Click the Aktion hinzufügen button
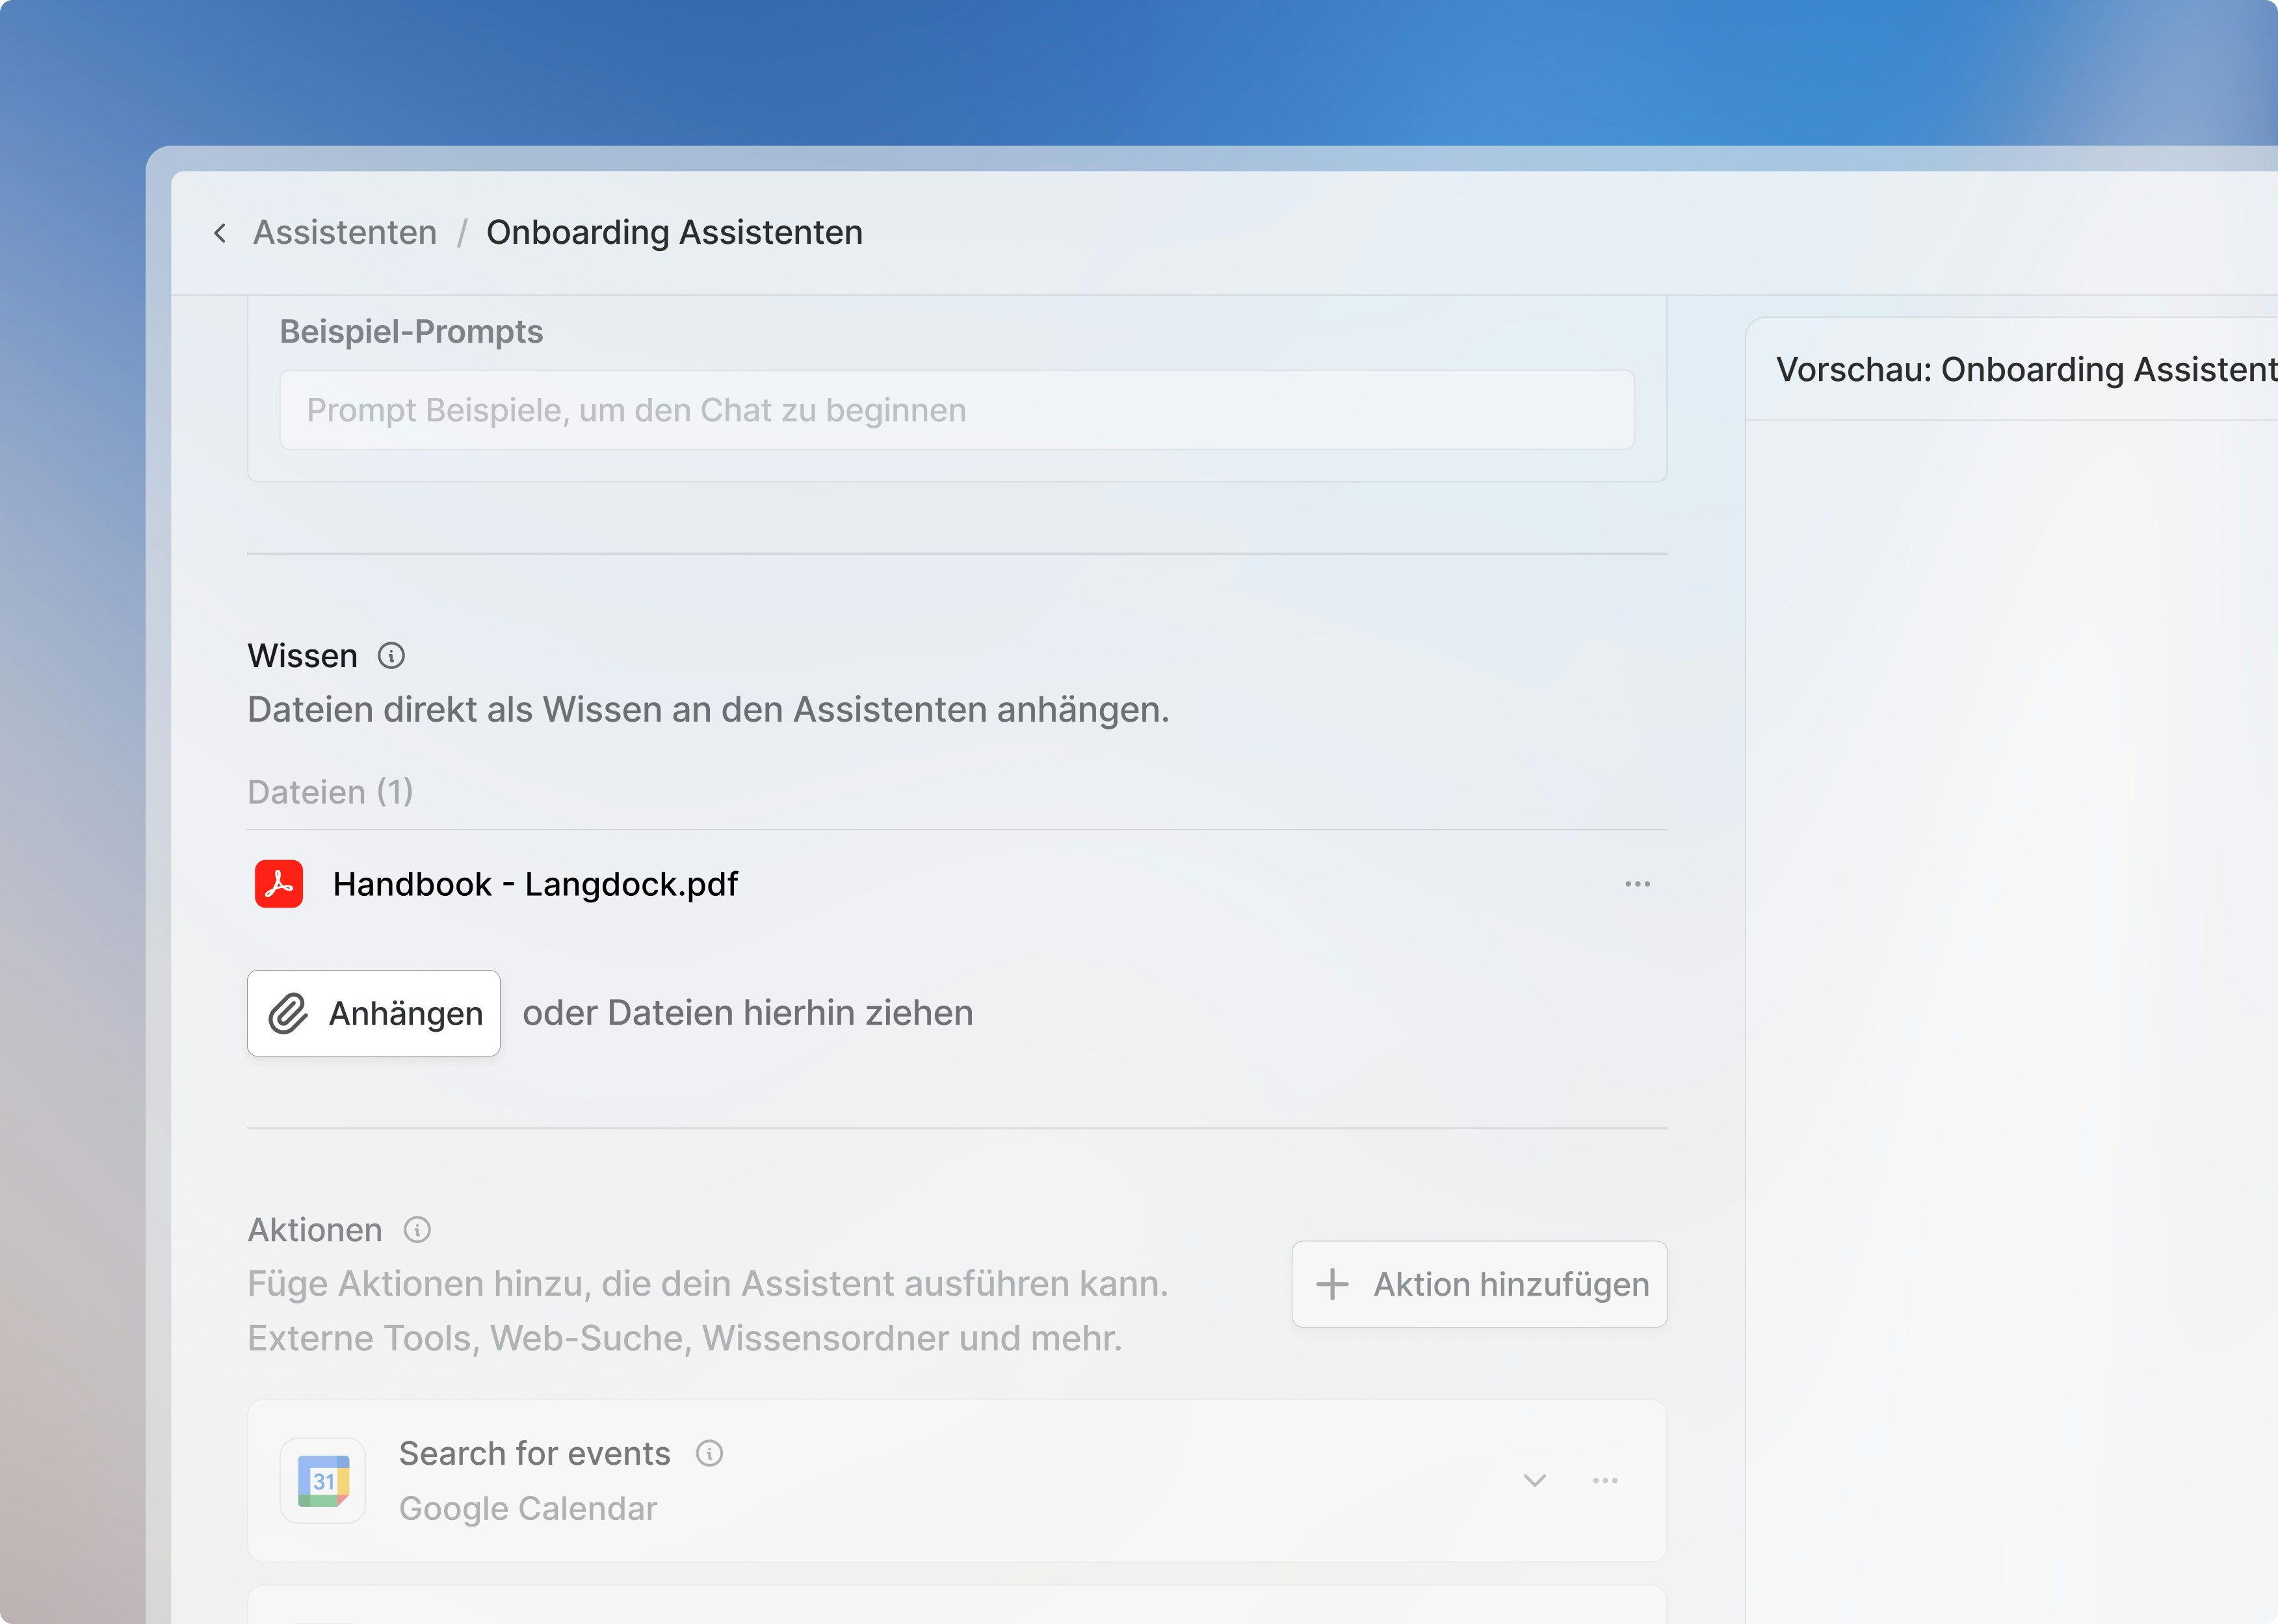The width and height of the screenshot is (2278, 1624). [1479, 1284]
